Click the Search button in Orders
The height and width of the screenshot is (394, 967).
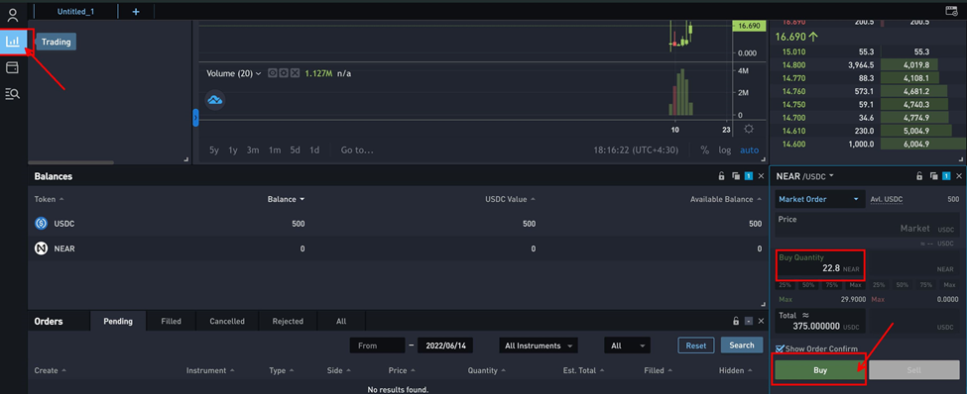pos(742,345)
